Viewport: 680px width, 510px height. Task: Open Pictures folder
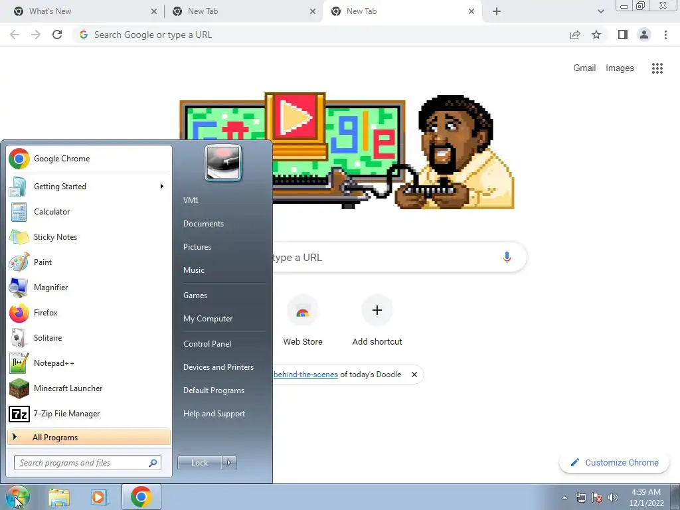click(x=197, y=247)
